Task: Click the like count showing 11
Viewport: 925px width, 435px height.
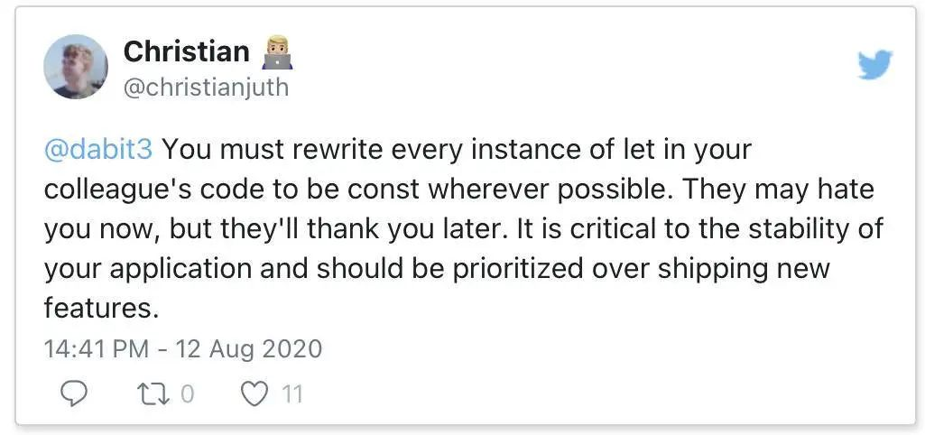Action: [291, 394]
